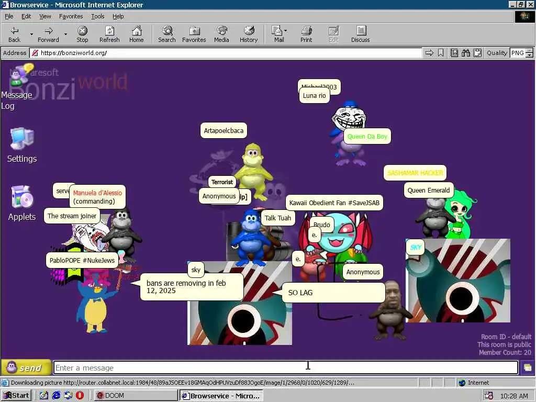Go to the Home page
The image size is (536, 402).
coord(137,34)
